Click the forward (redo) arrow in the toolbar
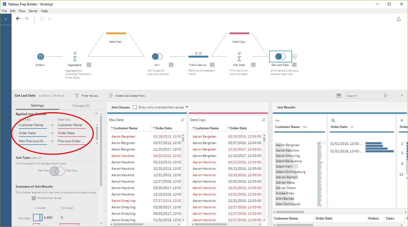Image resolution: width=408 pixels, height=227 pixels. tap(26, 18)
